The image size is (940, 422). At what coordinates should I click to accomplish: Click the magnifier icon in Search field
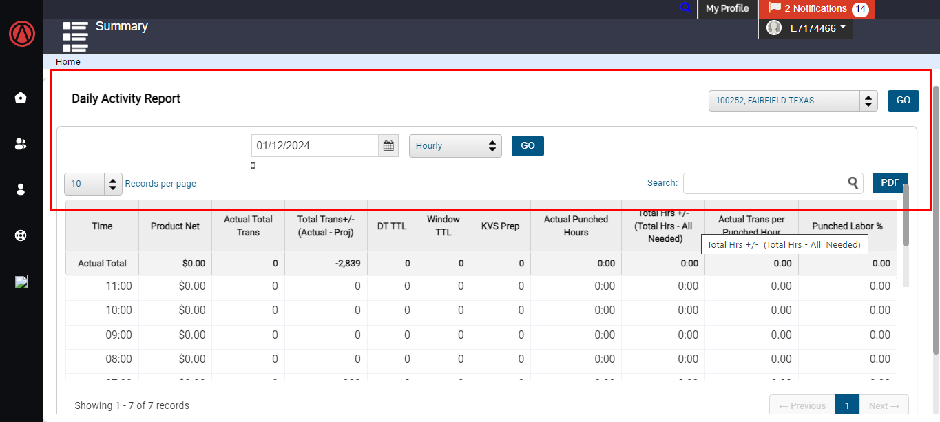[853, 182]
